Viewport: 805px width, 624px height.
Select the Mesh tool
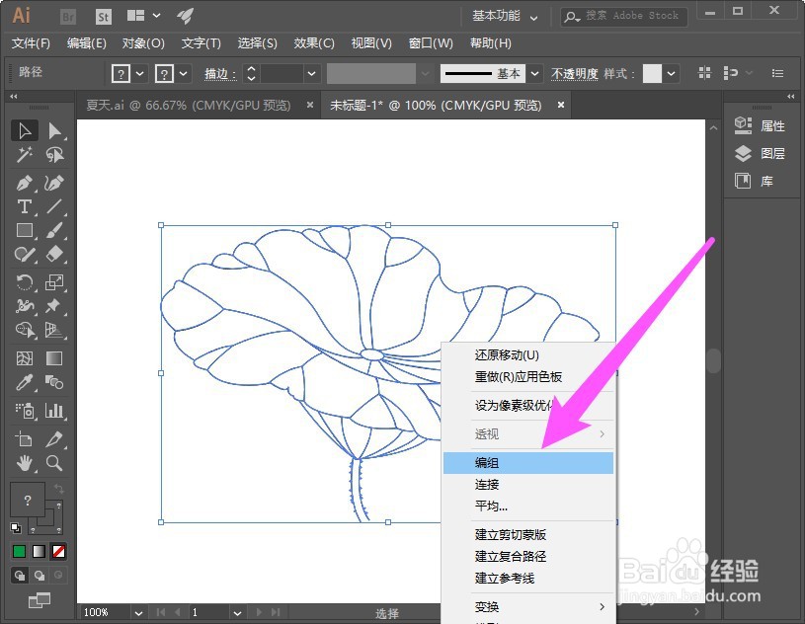pyautogui.click(x=24, y=358)
